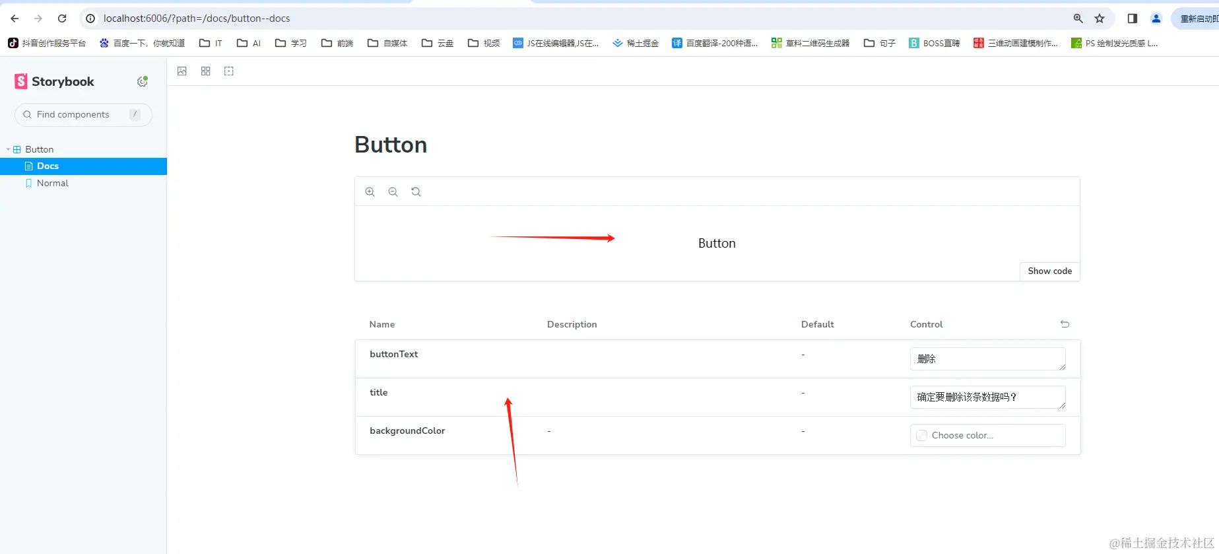Open Storybook settings gear icon

coord(142,81)
